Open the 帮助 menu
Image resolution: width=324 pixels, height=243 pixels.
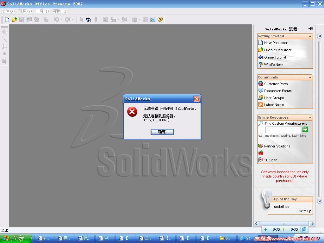[59, 11]
